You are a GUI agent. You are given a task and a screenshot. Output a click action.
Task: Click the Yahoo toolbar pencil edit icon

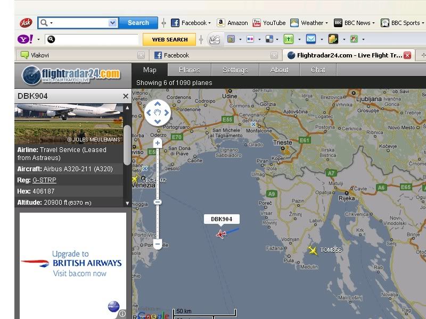(215, 39)
